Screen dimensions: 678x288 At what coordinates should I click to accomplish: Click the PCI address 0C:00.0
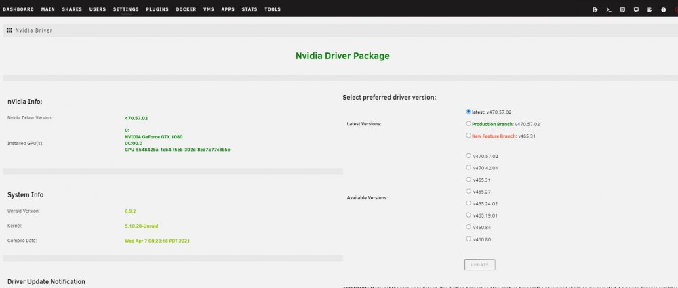tap(134, 143)
